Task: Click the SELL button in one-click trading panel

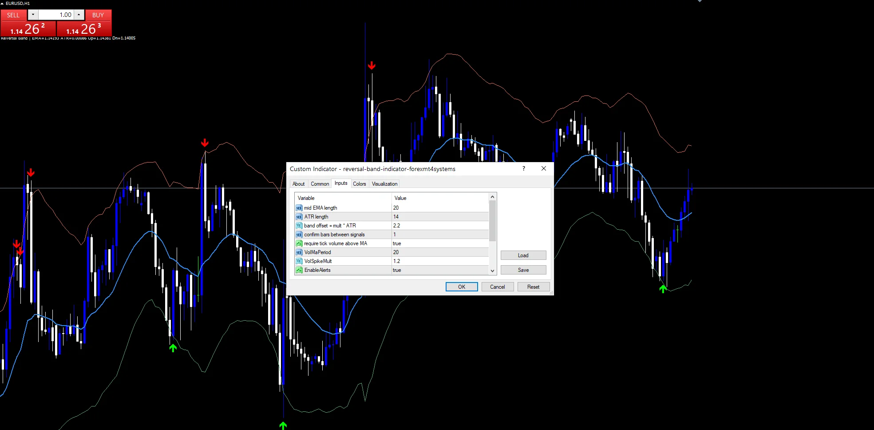Action: point(13,15)
